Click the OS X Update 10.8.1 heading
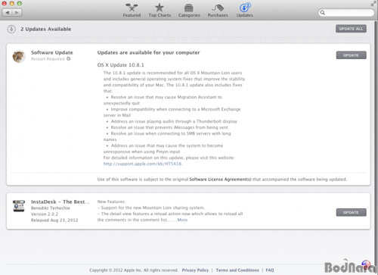The image size is (378, 275). click(x=121, y=65)
